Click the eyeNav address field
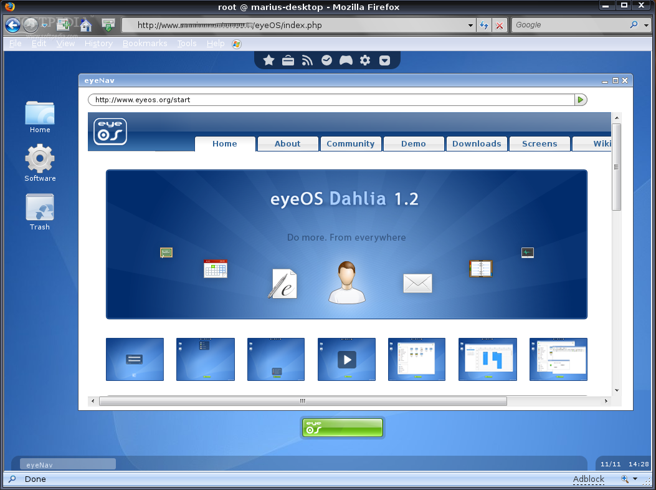This screenshot has width=656, height=490. tap(331, 100)
